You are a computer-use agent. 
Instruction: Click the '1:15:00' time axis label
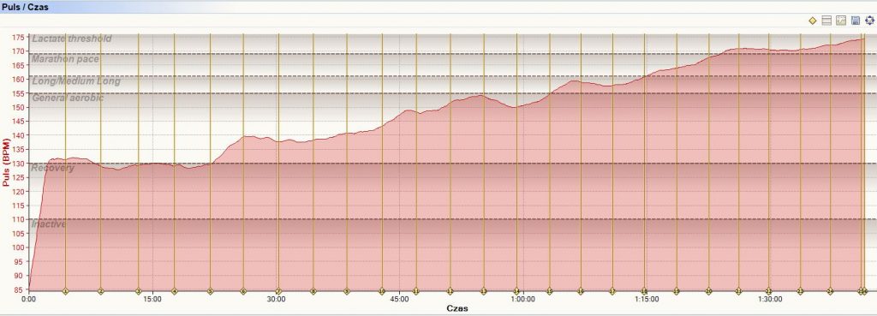[x=647, y=299]
